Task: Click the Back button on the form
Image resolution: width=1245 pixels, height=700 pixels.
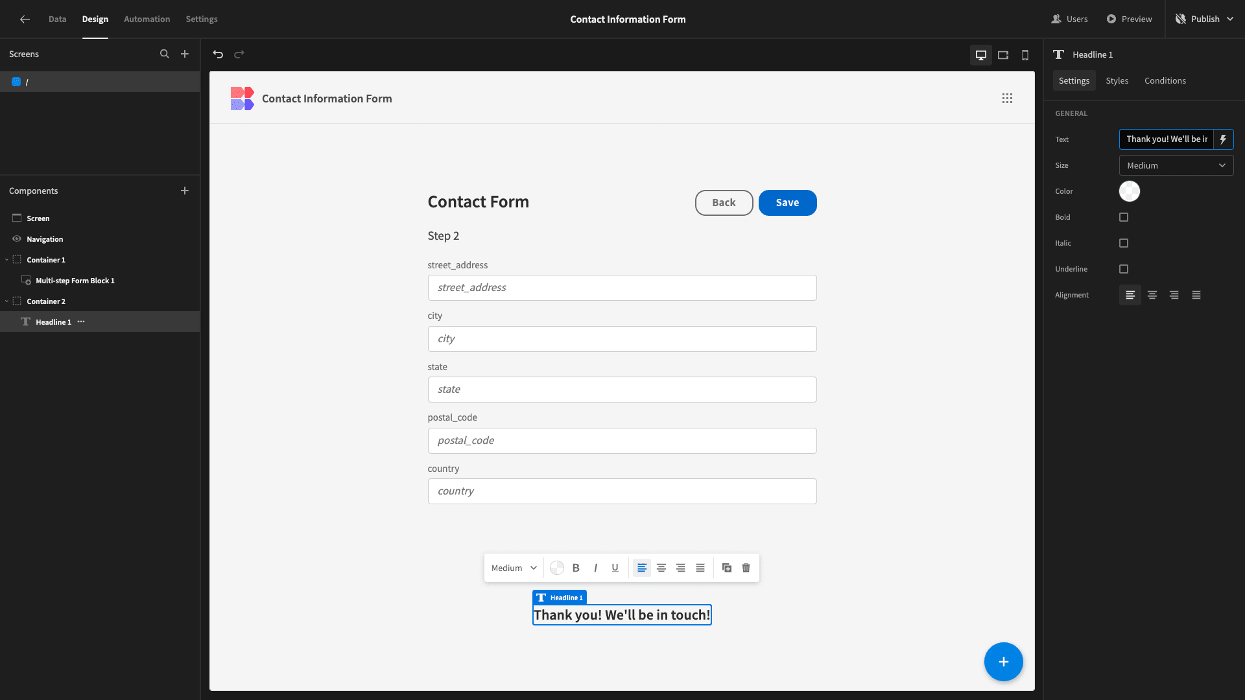Action: click(x=724, y=203)
